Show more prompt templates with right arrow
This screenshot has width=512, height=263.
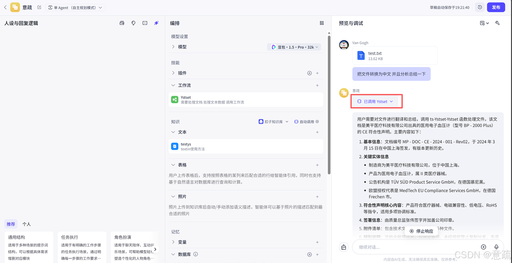point(155,249)
